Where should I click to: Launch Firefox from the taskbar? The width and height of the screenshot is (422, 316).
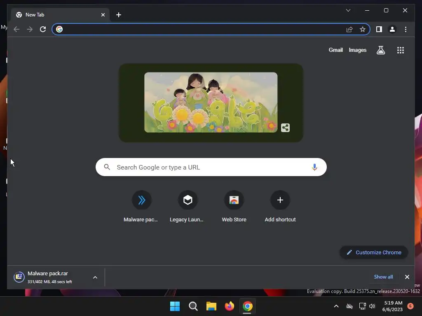(x=229, y=306)
